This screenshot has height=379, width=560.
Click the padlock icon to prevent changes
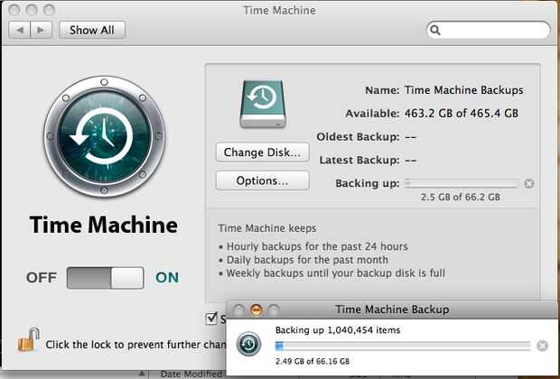(x=29, y=339)
